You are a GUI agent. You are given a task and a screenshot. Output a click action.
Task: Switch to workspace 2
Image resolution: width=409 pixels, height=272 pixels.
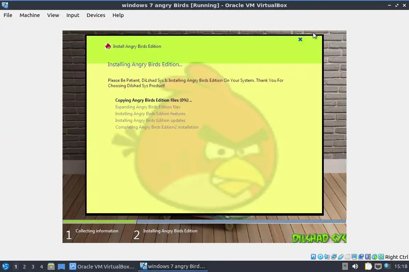[x=24, y=267]
